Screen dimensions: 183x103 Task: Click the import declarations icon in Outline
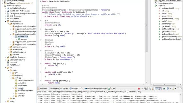[x=156, y=3]
